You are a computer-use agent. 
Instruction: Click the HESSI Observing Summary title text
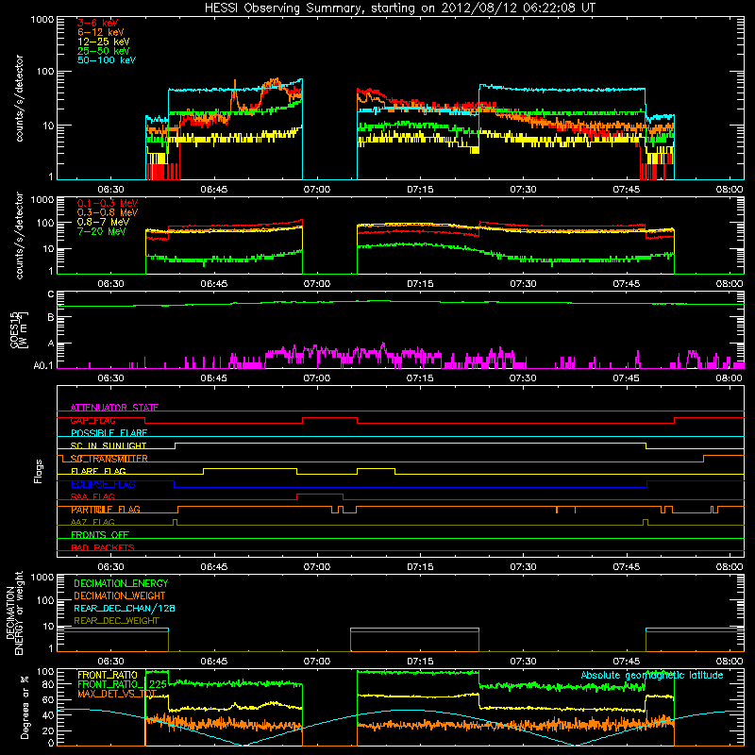click(399, 8)
